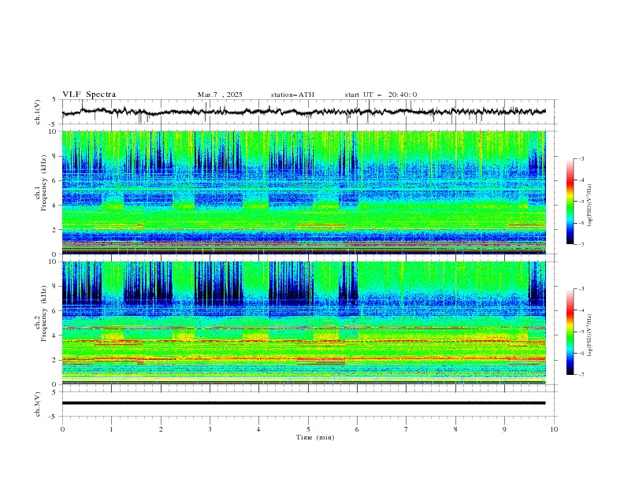
Task: Click the "station=ATH" label
Action: (292, 95)
